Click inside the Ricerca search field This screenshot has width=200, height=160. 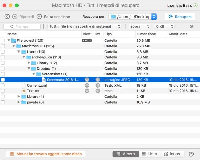24,26
